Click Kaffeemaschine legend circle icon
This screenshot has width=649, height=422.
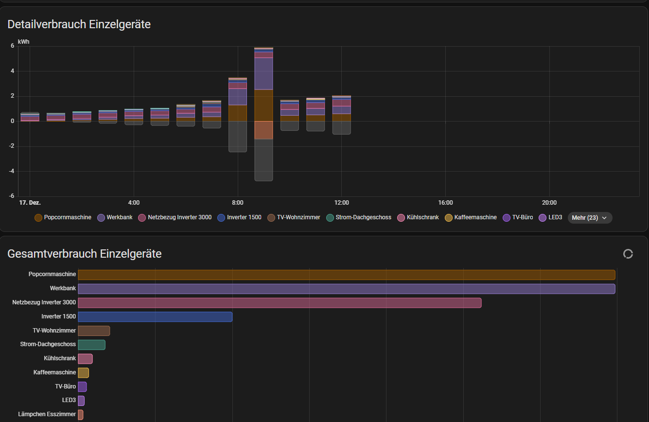pyautogui.click(x=449, y=218)
